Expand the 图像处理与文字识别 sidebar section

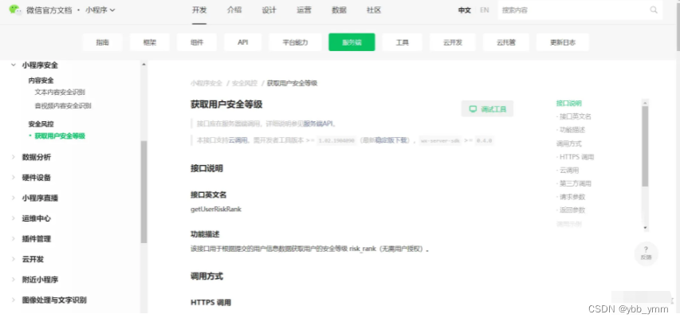[13, 300]
